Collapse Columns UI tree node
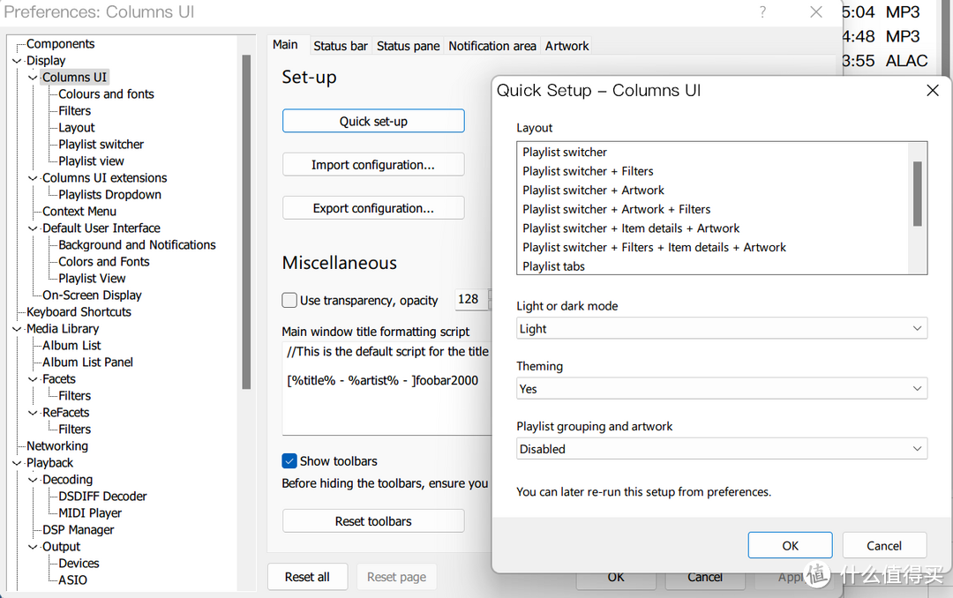Screen dimensions: 953x598 point(33,78)
